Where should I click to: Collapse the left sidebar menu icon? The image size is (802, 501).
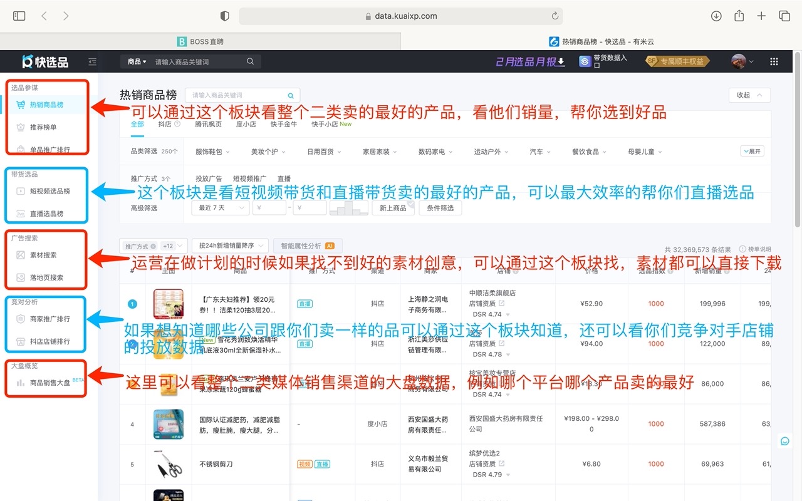[93, 61]
